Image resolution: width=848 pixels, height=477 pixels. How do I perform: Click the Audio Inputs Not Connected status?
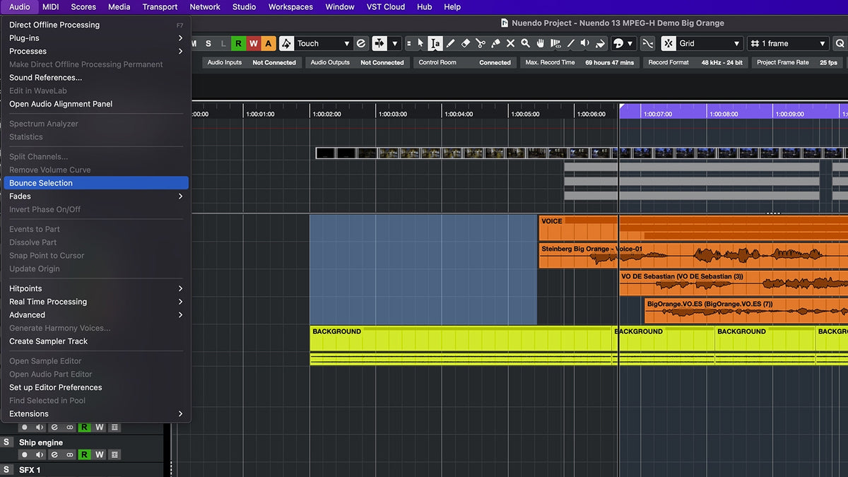click(x=251, y=62)
